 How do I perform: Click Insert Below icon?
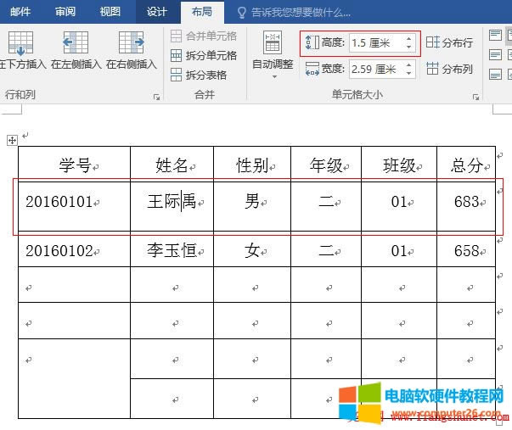pos(20,43)
